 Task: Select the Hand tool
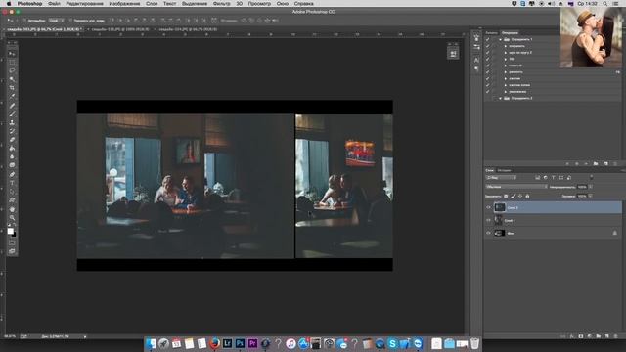click(x=12, y=209)
